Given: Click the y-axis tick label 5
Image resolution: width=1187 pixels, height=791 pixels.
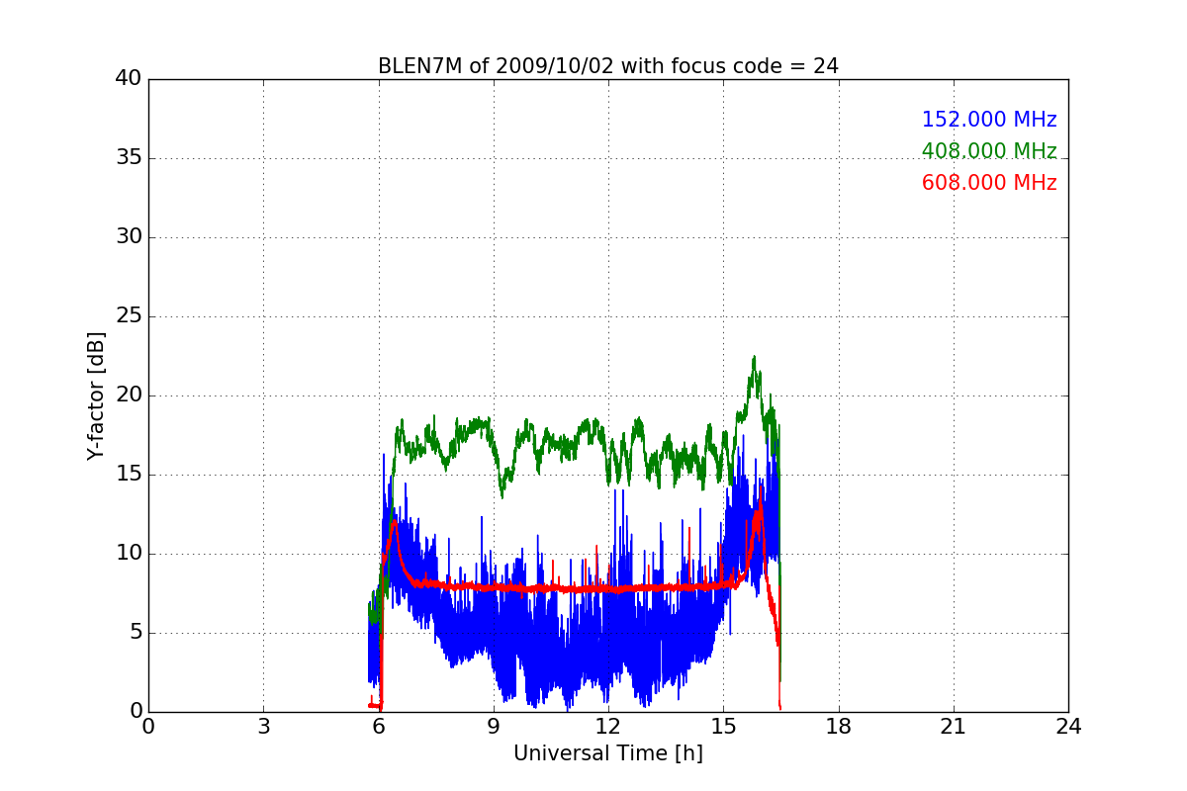Looking at the screenshot, I should point(135,633).
